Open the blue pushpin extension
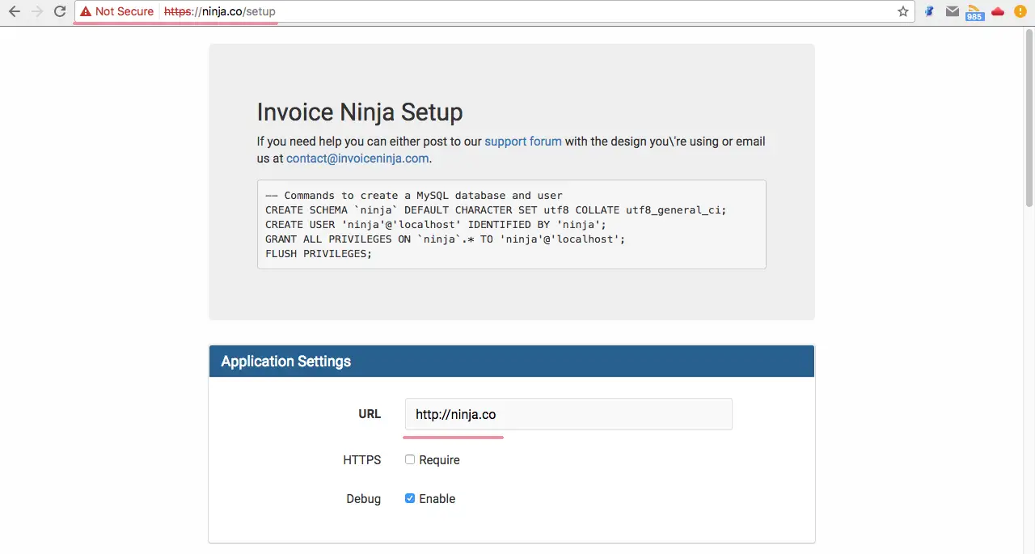The height and width of the screenshot is (554, 1035). (930, 11)
